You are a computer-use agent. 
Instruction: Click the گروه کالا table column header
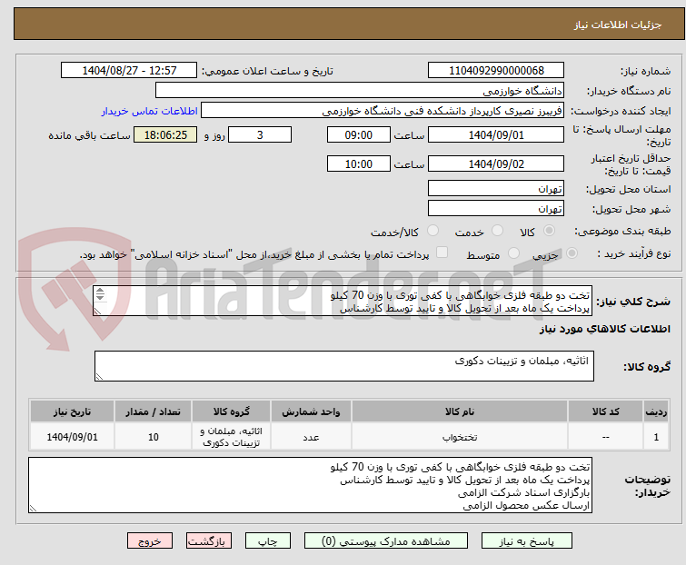(231, 411)
